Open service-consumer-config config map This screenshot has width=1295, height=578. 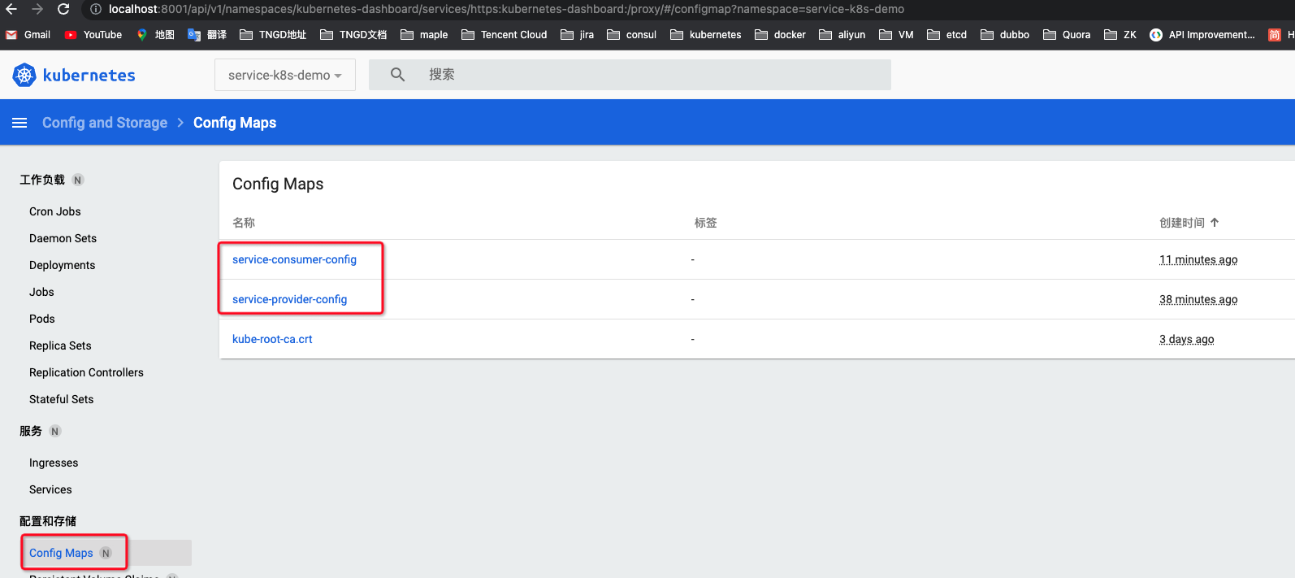[x=294, y=259]
